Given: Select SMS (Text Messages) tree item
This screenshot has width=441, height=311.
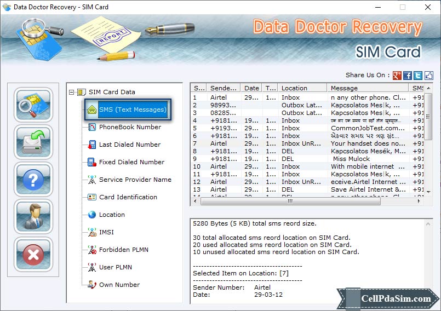Looking at the screenshot, I should click(x=132, y=110).
